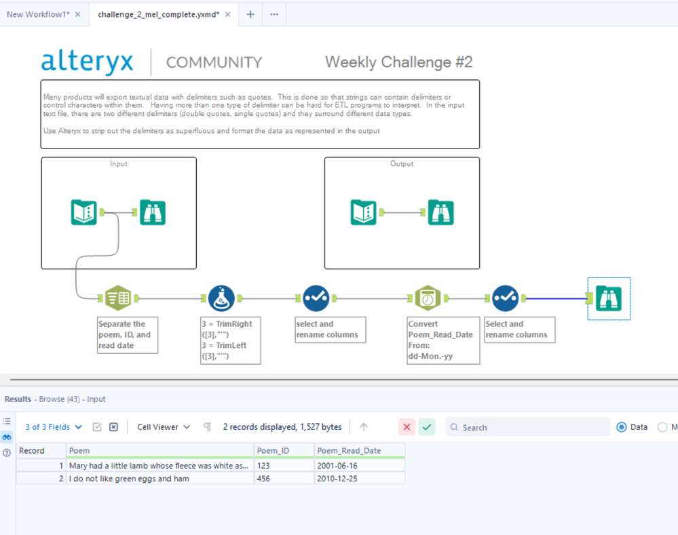Screen dimensions: 678x535
Task: Open the Cell Viewer dropdown
Action: (164, 427)
